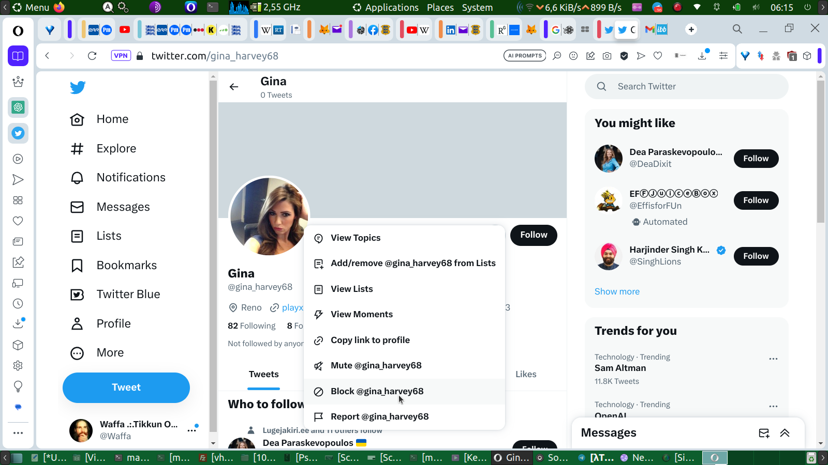Viewport: 828px width, 465px height.
Task: Click the ChatGPT icon in Opera sidebar
Action: click(x=18, y=107)
